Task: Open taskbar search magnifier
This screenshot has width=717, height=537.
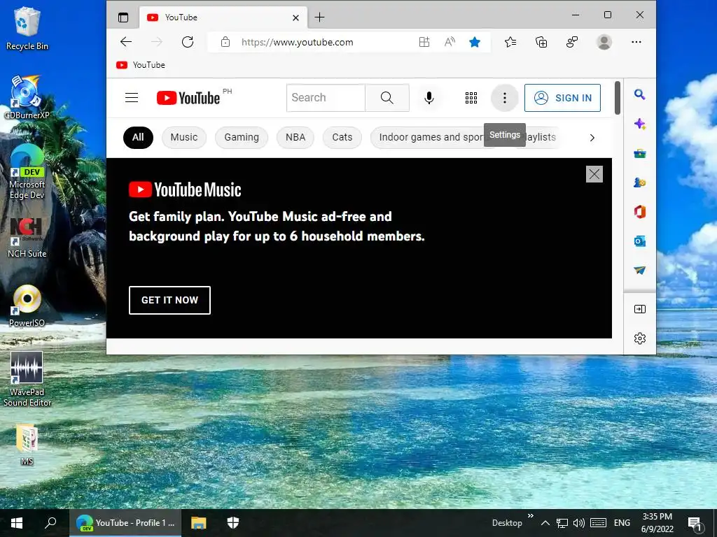Action: 50,523
